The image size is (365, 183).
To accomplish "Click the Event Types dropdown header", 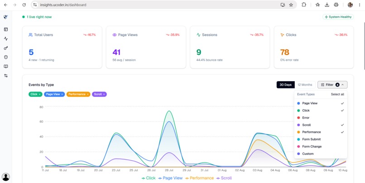I will pyautogui.click(x=306, y=94).
